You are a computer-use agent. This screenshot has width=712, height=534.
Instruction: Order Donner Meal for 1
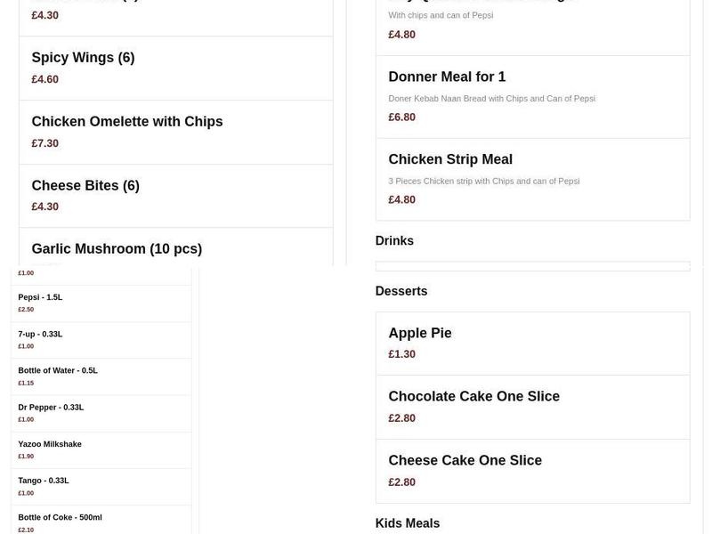tap(446, 77)
